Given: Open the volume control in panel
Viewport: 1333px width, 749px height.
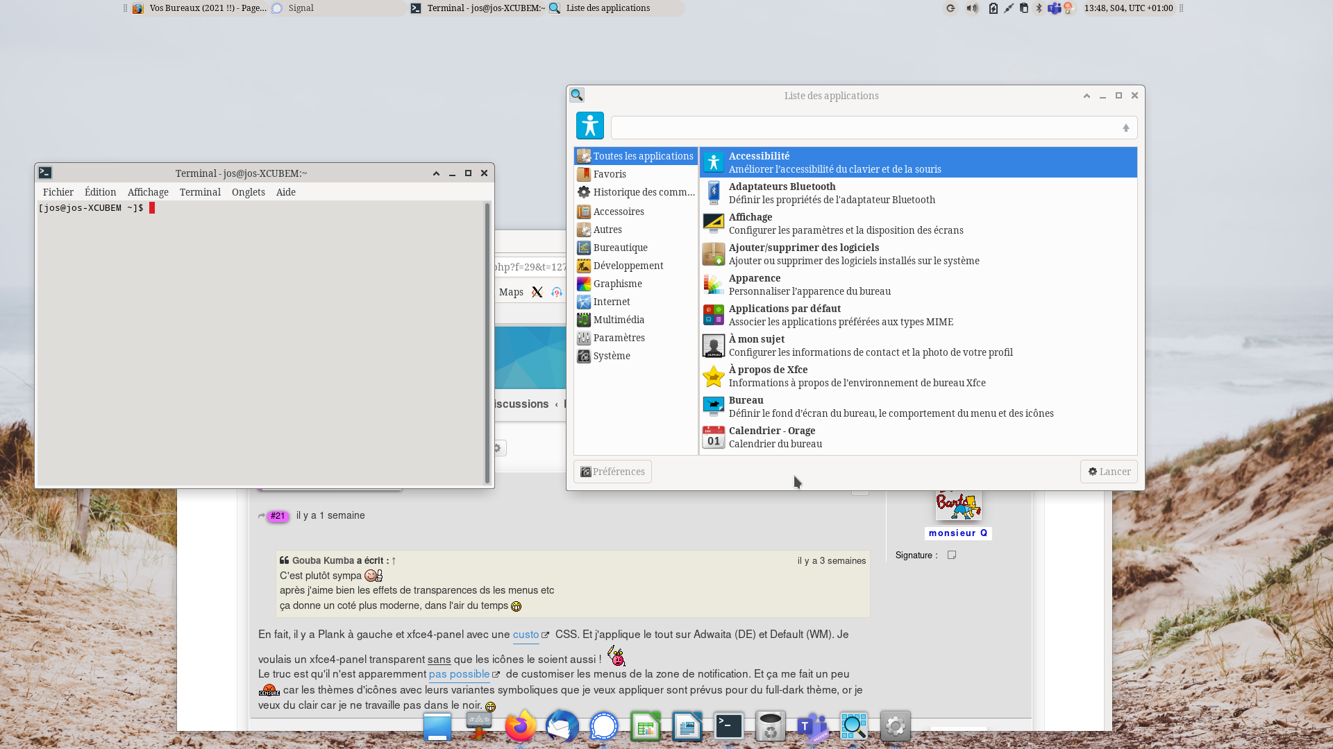Looking at the screenshot, I should (972, 8).
